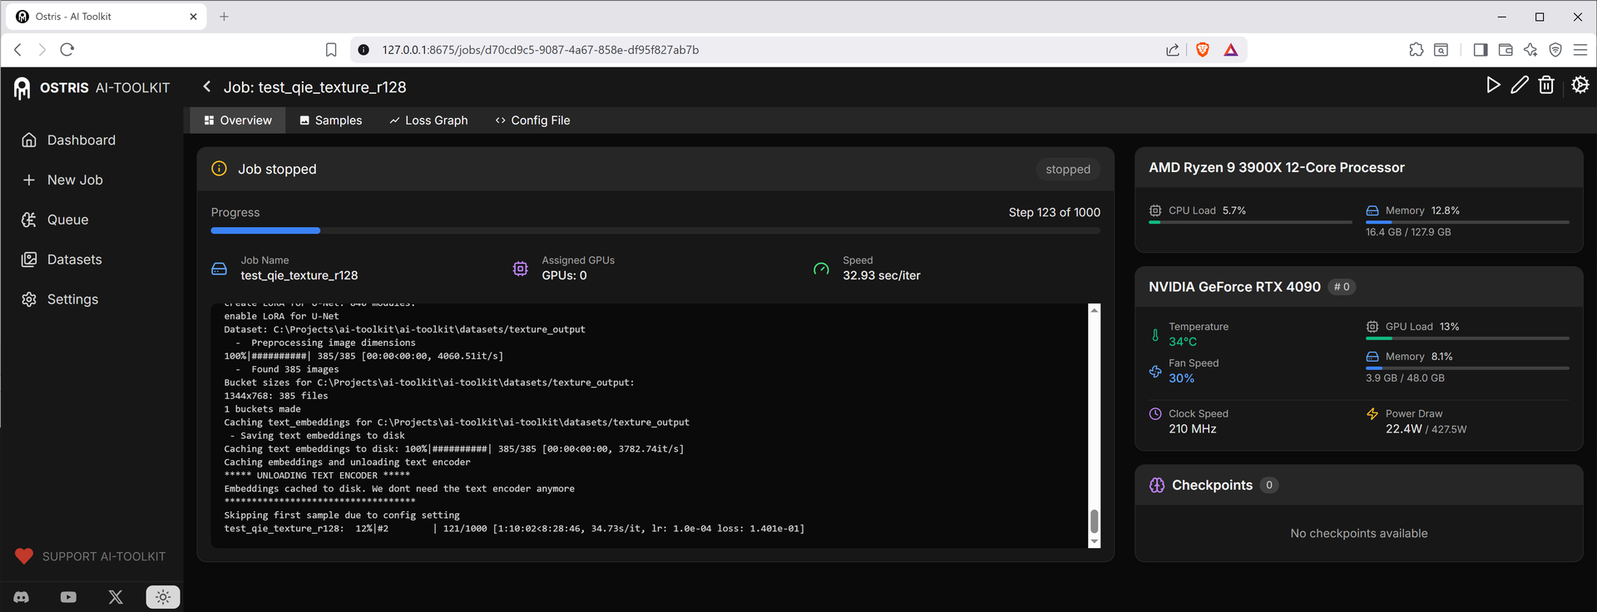Click the Checkpoints count badge 0
This screenshot has width=1597, height=612.
1269,486
